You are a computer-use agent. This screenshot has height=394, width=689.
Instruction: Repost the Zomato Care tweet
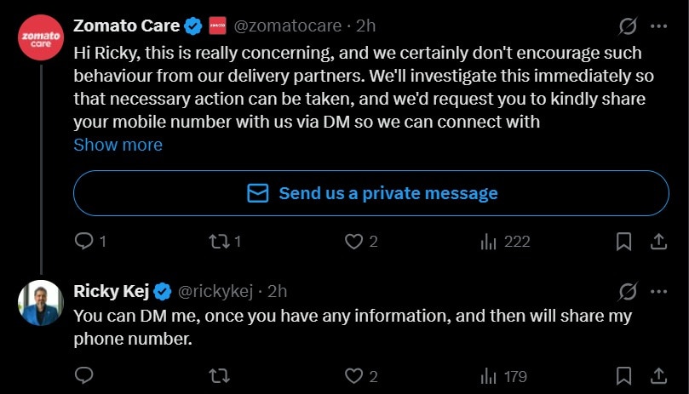[219, 242]
